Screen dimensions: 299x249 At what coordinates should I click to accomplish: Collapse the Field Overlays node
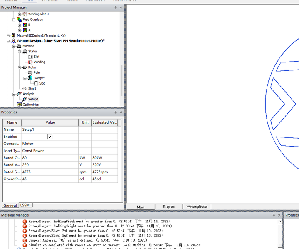click(x=14, y=20)
